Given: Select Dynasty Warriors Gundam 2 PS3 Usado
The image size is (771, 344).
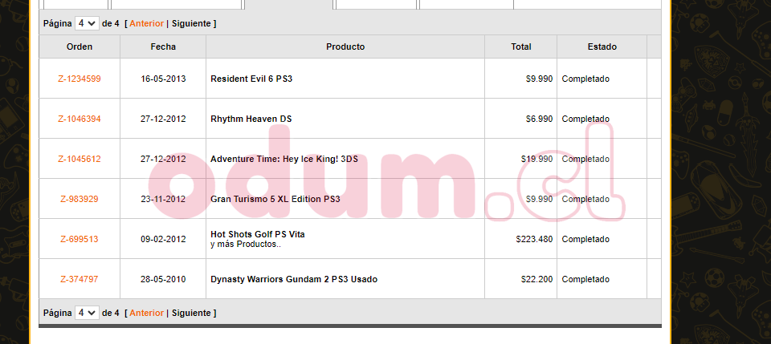Looking at the screenshot, I should click(x=294, y=279).
